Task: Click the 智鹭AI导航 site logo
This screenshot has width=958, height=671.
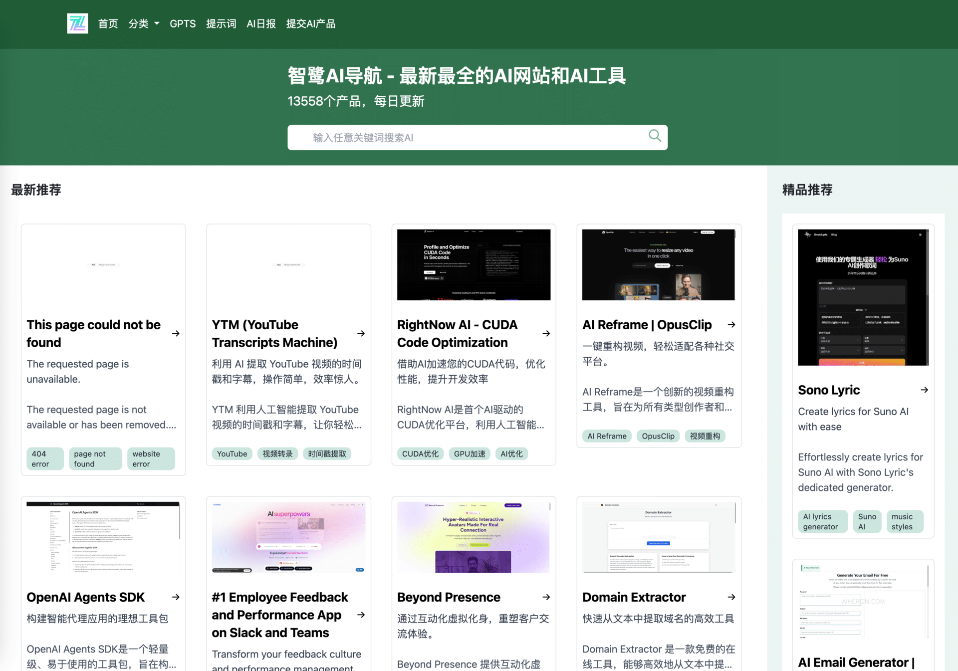Action: [x=77, y=23]
